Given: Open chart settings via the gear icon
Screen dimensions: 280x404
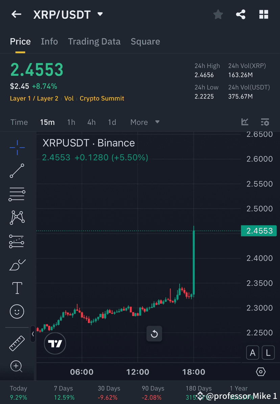Looking at the screenshot, I should tap(260, 371).
